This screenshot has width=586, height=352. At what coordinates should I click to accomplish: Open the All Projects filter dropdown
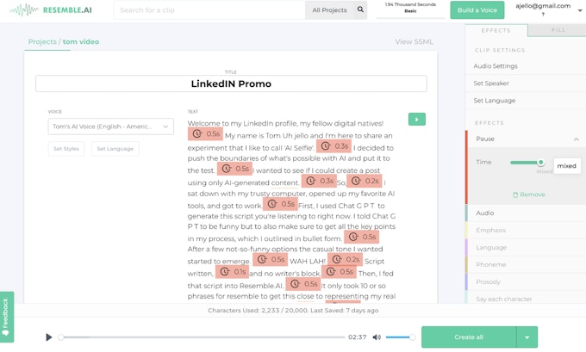329,10
